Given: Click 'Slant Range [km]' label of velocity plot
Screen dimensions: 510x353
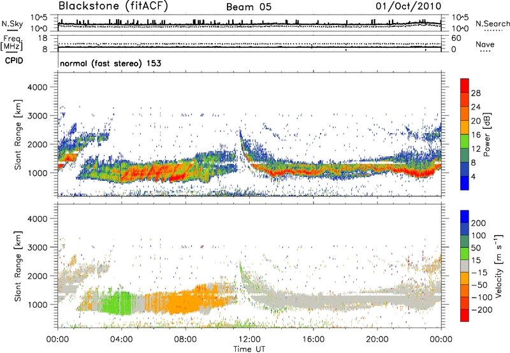Looking at the screenshot, I should pyautogui.click(x=18, y=266).
